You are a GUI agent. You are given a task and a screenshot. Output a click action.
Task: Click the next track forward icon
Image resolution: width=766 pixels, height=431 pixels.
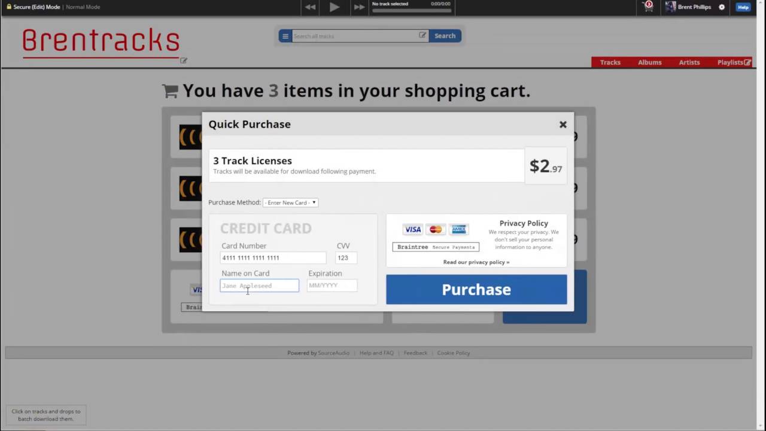[359, 7]
